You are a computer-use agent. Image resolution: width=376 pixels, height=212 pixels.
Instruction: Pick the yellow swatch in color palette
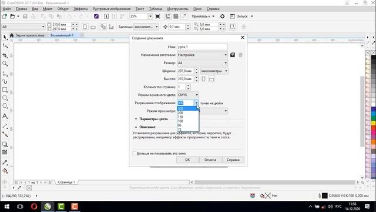coord(374,123)
